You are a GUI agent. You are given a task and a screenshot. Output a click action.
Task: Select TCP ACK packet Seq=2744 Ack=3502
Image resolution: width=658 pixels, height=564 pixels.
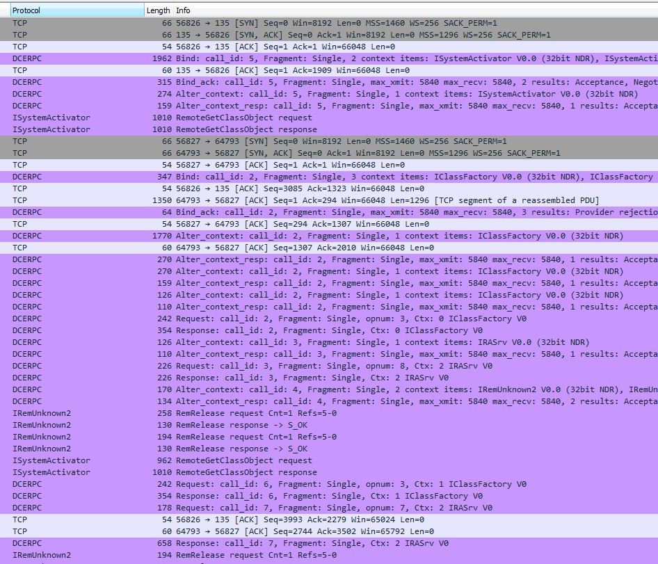[x=329, y=531]
